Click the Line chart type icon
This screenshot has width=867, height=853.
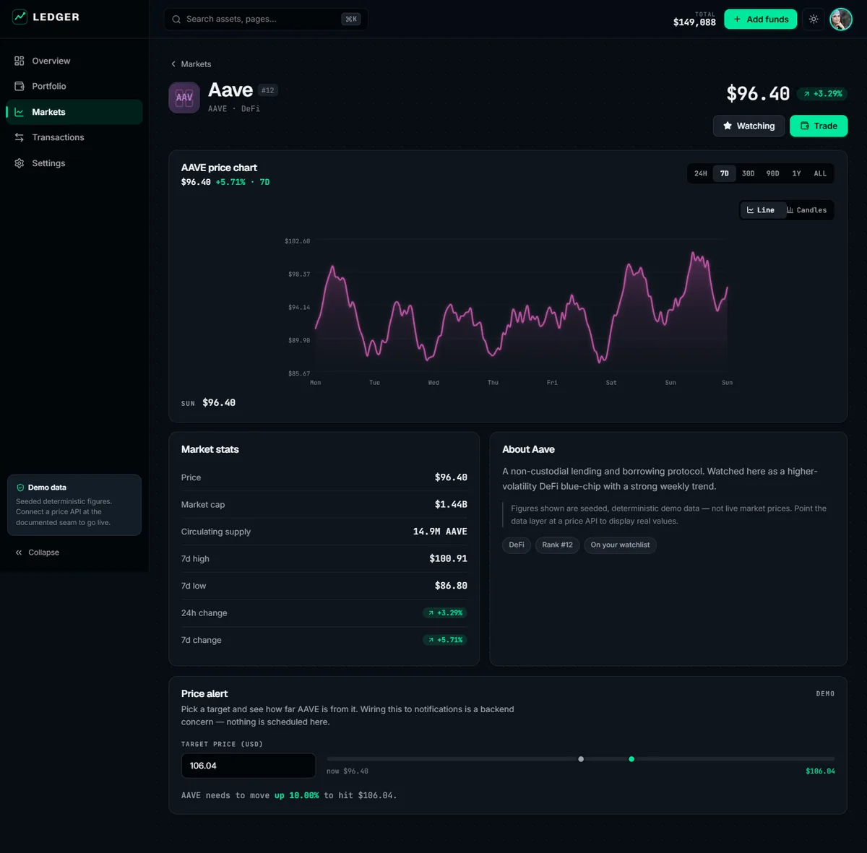(751, 210)
